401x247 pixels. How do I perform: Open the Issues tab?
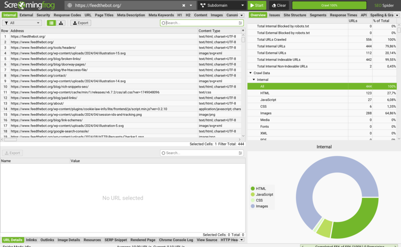click(x=275, y=15)
